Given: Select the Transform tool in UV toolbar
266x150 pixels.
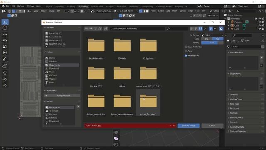Looking at the screenshot, I should (x=5, y=52).
